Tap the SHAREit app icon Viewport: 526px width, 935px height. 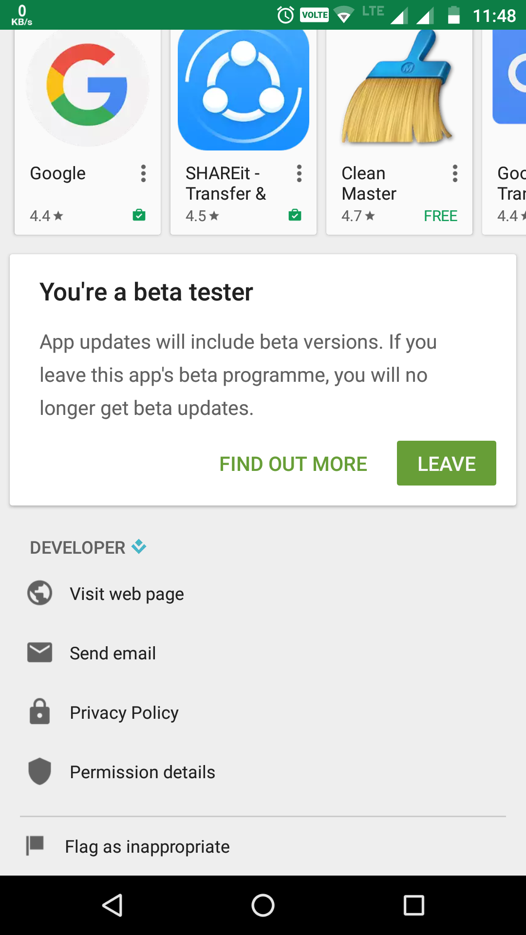pos(244,90)
